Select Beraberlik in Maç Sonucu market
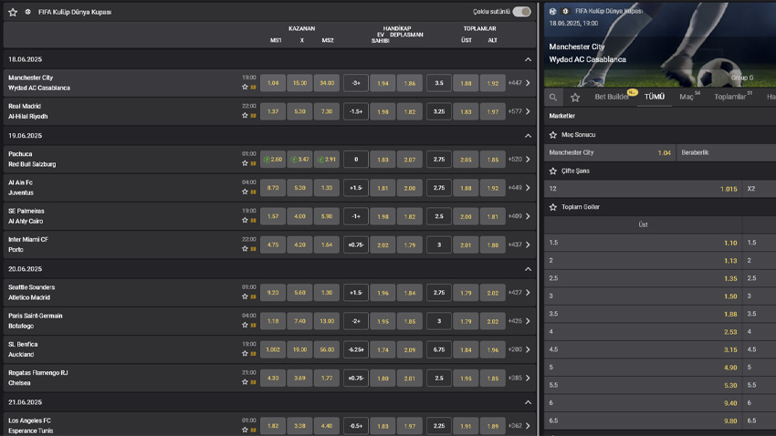776x436 pixels. point(727,152)
